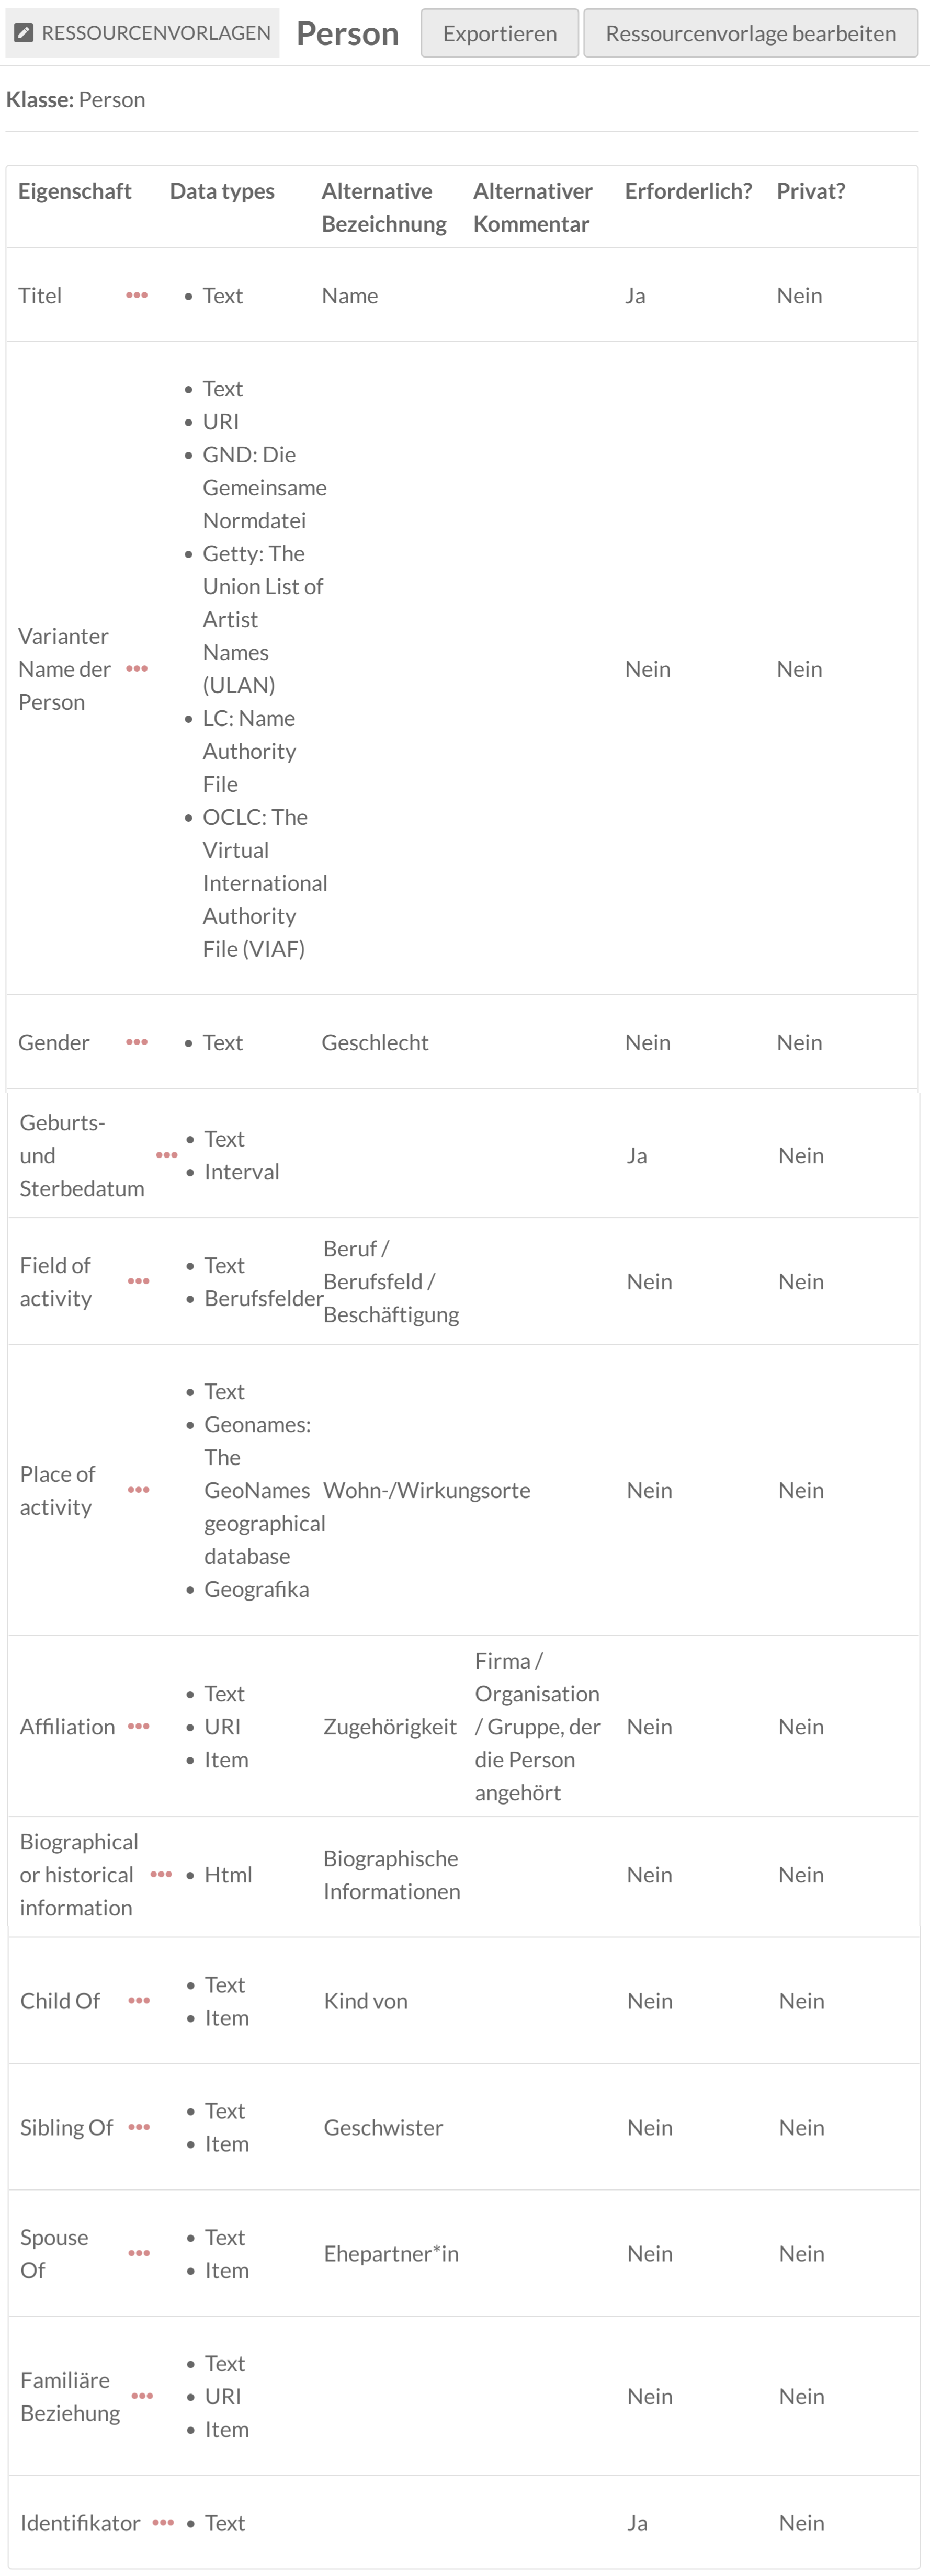This screenshot has width=930, height=2576.
Task: Open the Ressourcenvorlagen breadcrumb link
Action: coord(155,33)
